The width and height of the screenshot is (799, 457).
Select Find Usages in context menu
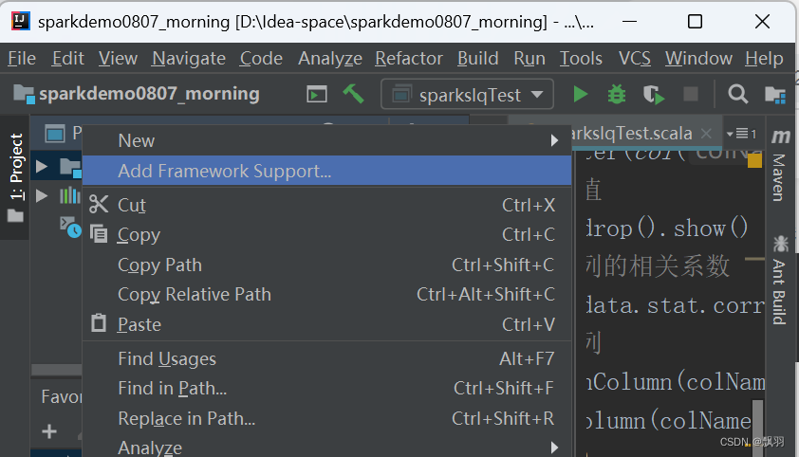[x=326, y=358]
